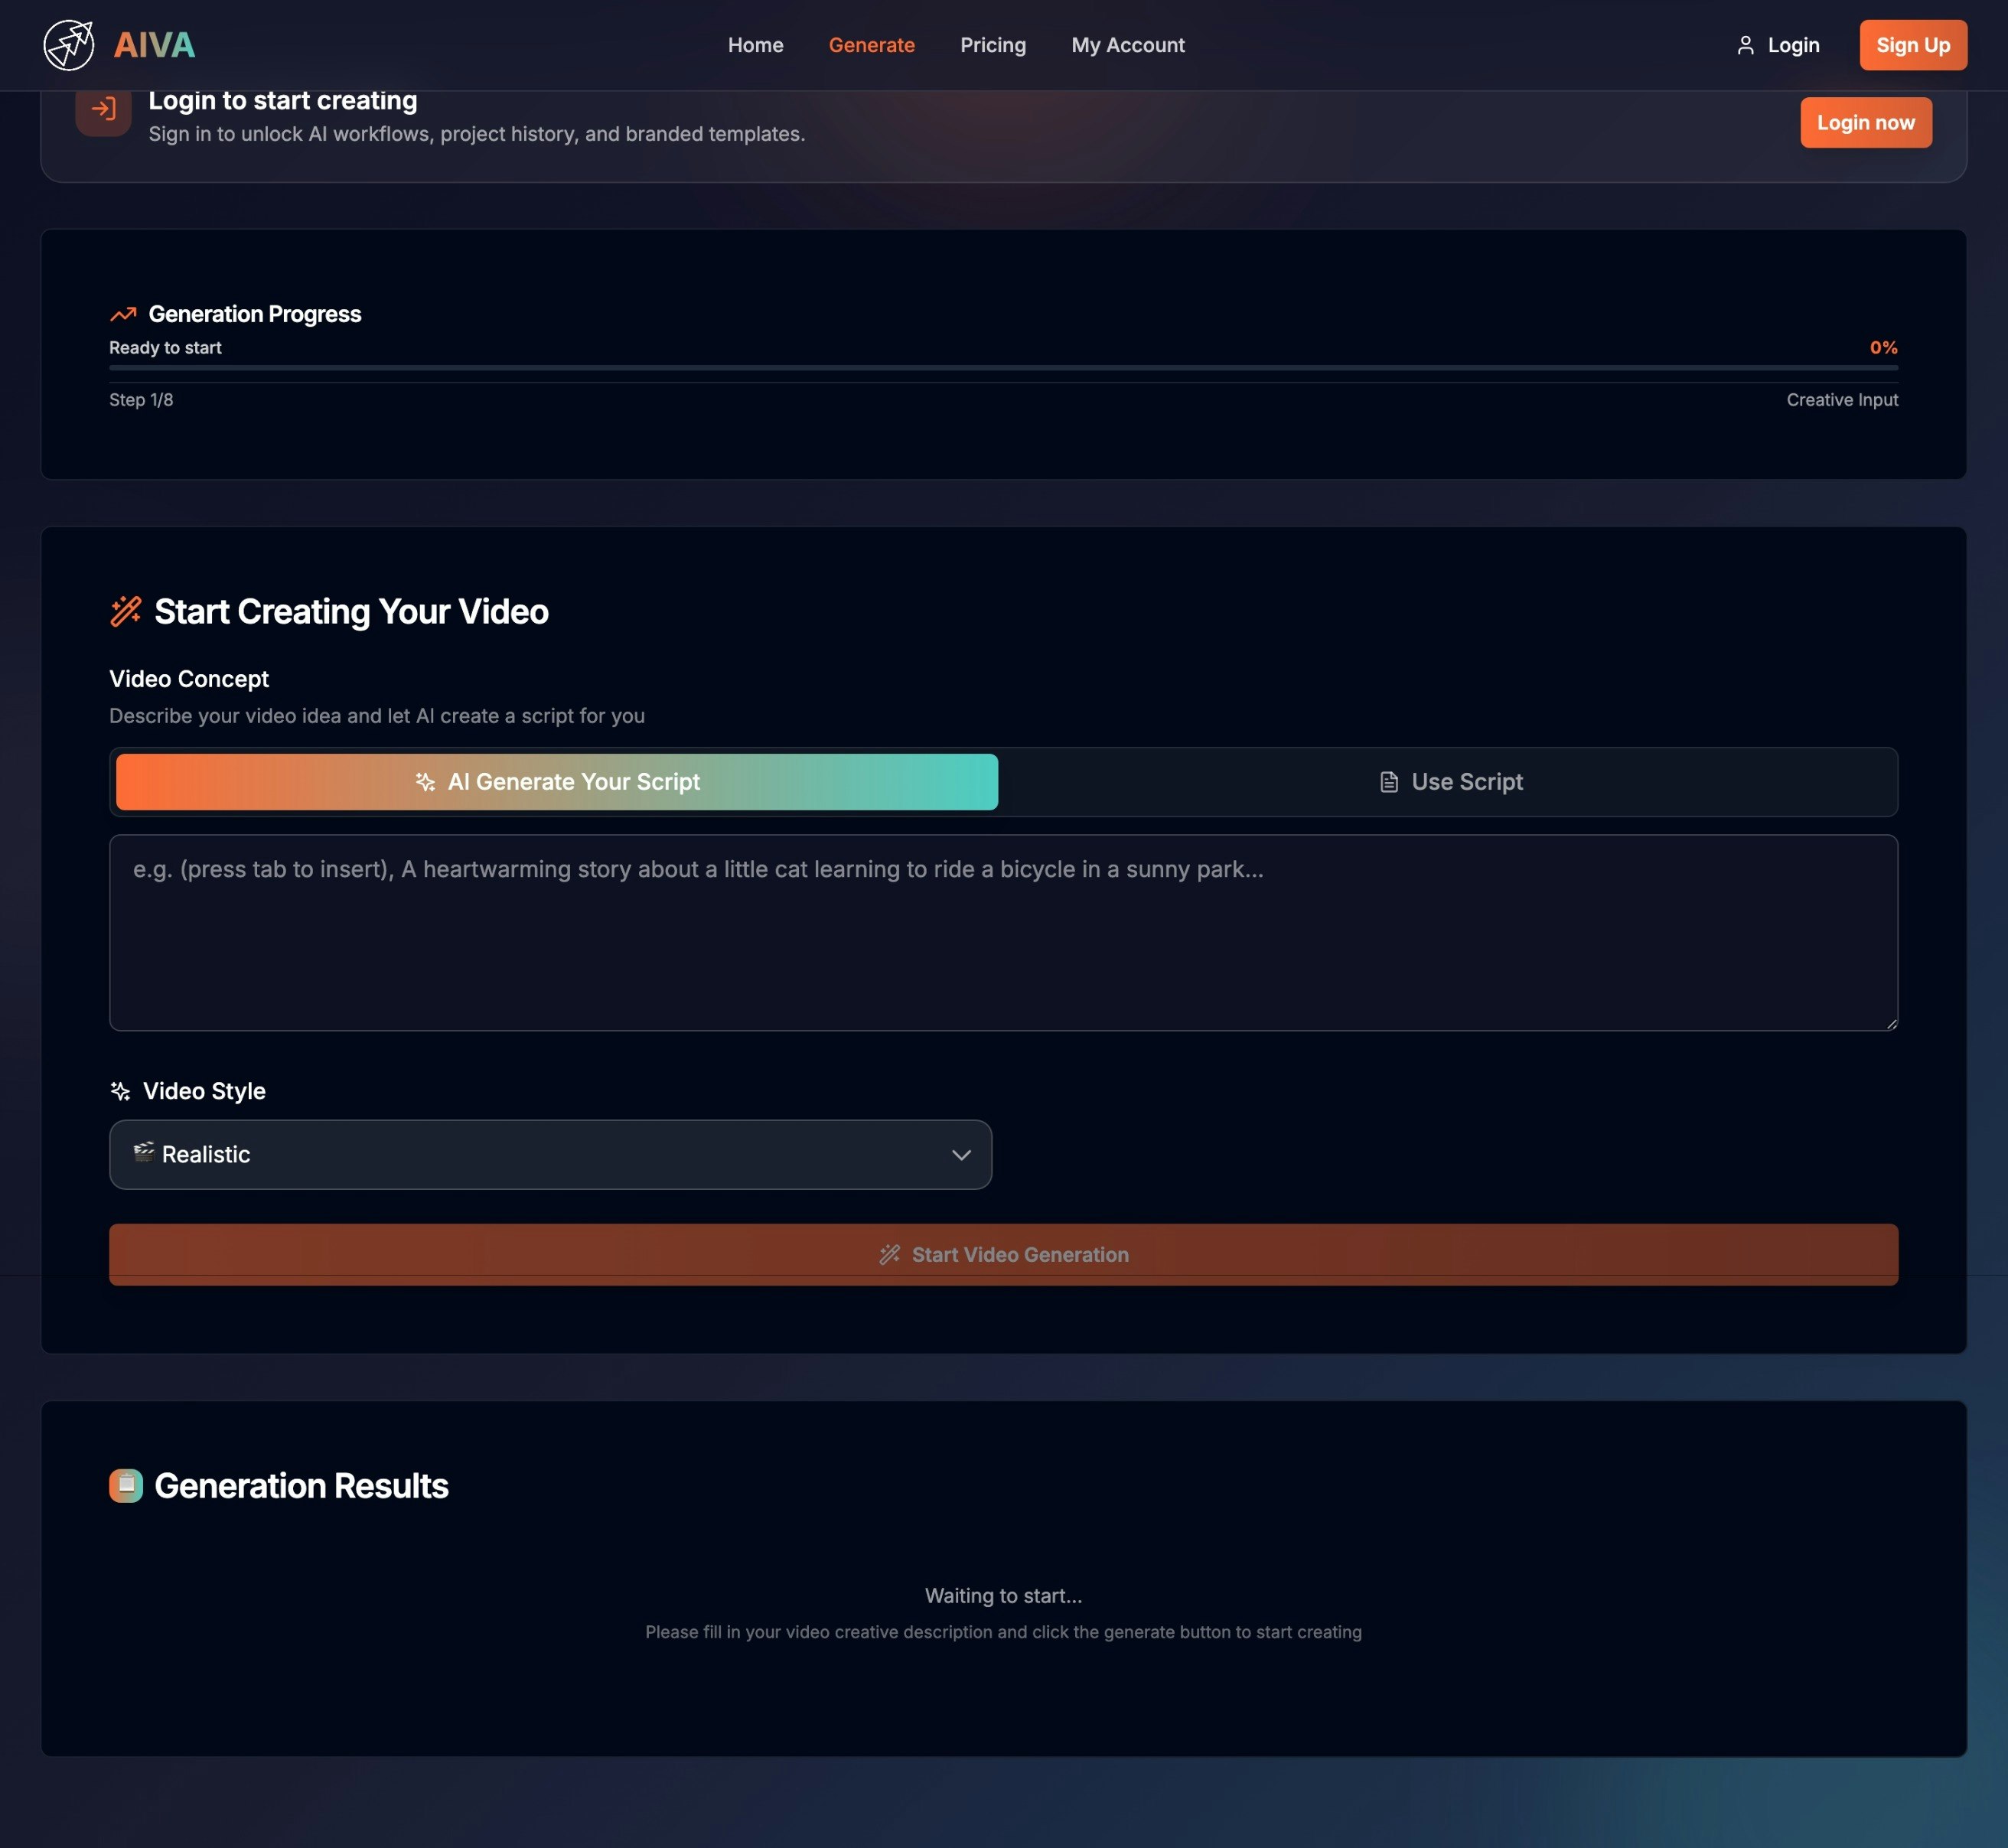This screenshot has height=1848, width=2008.
Task: Click the Login now button
Action: [1865, 122]
